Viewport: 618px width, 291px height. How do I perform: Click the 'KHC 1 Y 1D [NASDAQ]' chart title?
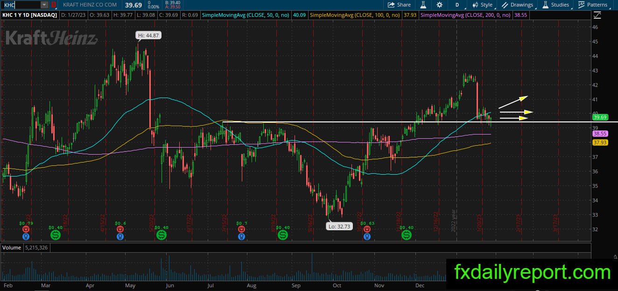(29, 15)
